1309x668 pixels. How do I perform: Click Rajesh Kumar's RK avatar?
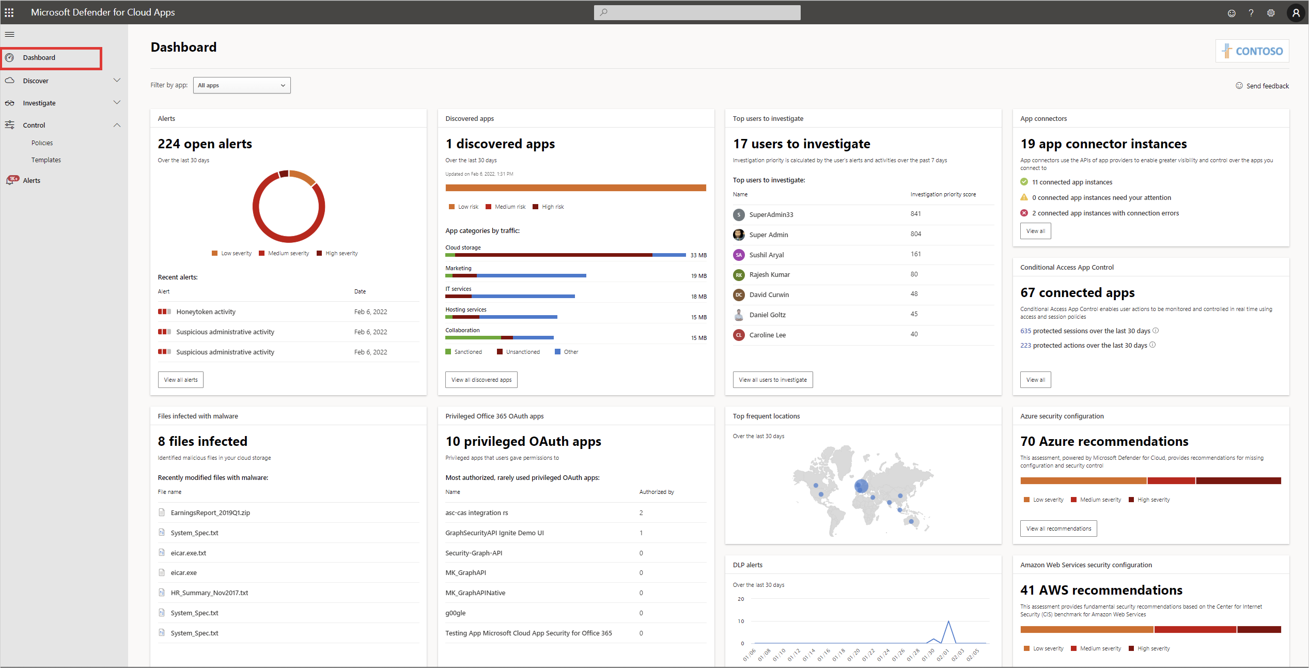[739, 275]
